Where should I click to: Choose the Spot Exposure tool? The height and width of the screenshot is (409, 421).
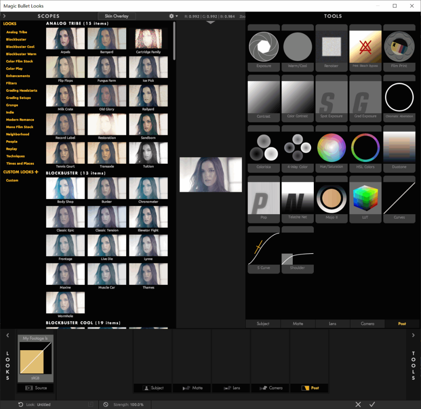[331, 99]
